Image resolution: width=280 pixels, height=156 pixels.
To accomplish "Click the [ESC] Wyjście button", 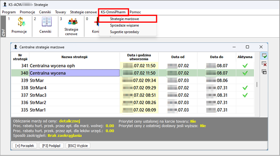I will 78,146.
